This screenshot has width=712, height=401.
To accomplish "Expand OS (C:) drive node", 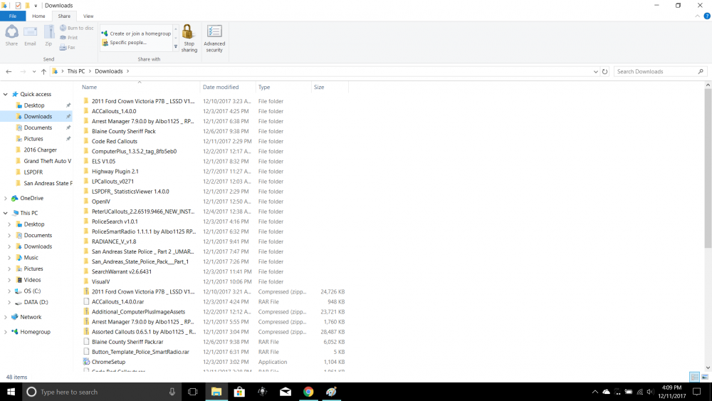I will coord(9,291).
